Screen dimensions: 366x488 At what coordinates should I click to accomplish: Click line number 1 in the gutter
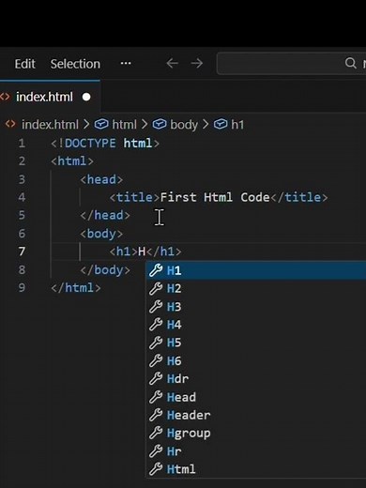(22, 144)
